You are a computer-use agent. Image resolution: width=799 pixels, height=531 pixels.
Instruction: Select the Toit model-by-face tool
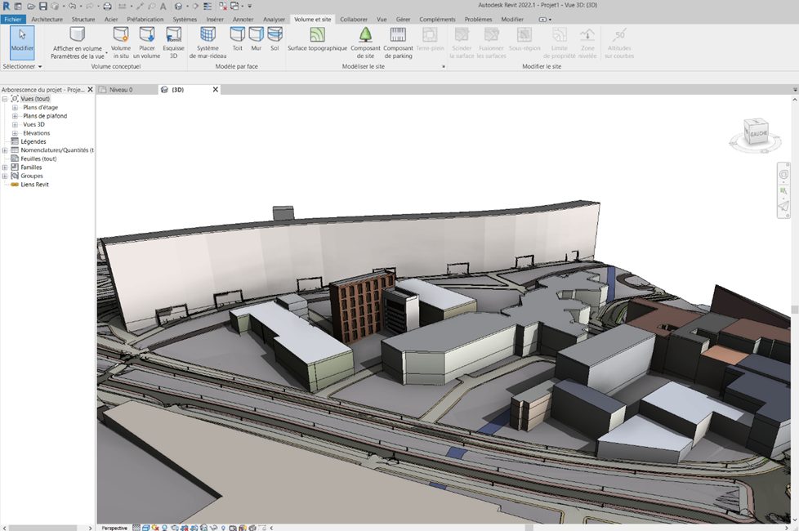237,40
